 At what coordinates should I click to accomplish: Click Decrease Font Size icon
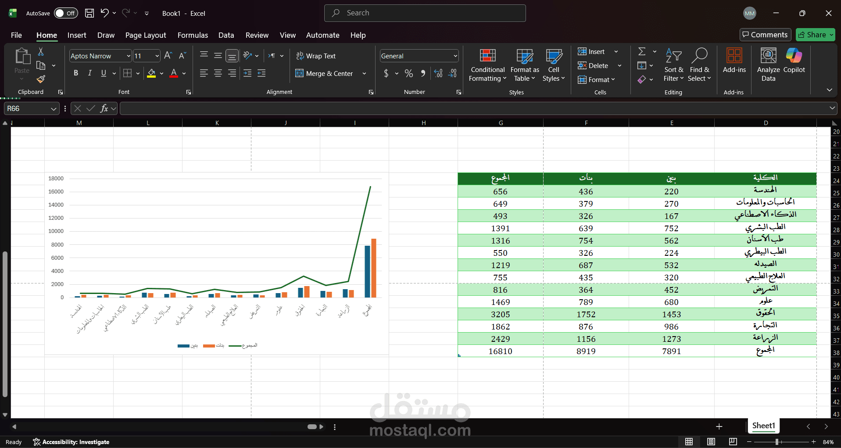pos(183,56)
